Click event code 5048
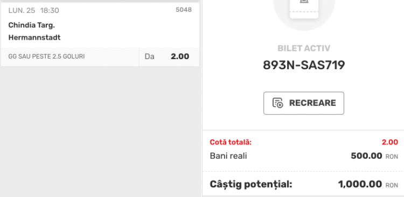 click(184, 10)
